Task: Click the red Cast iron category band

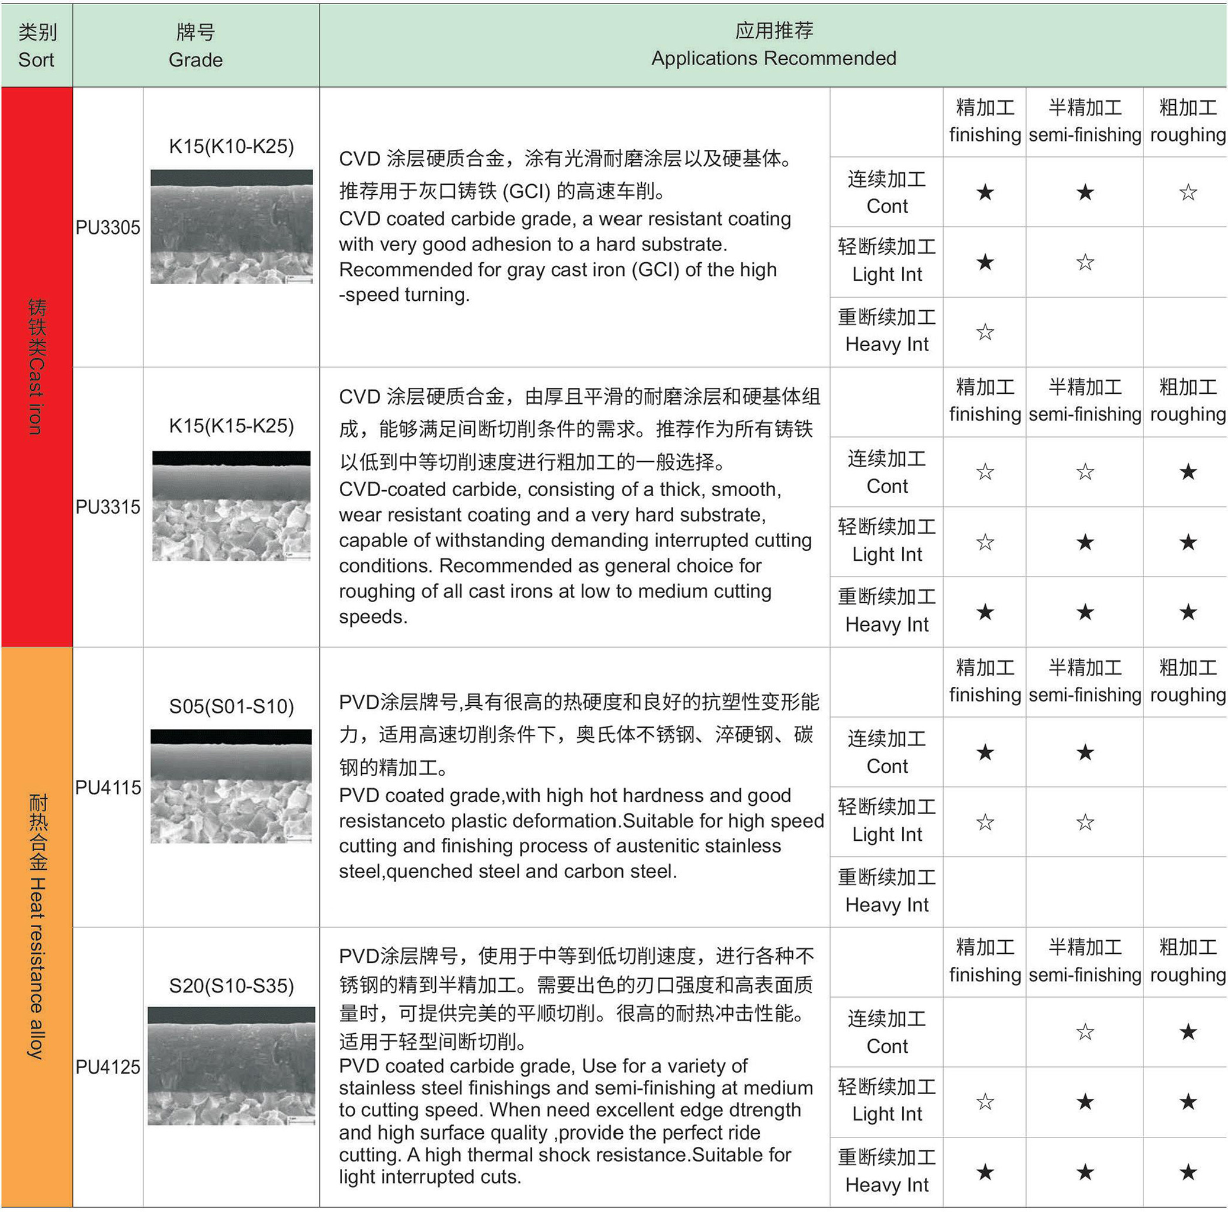Action: (37, 367)
